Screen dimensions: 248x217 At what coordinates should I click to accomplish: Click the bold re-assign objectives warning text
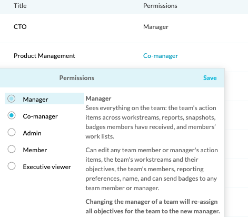coord(153,206)
